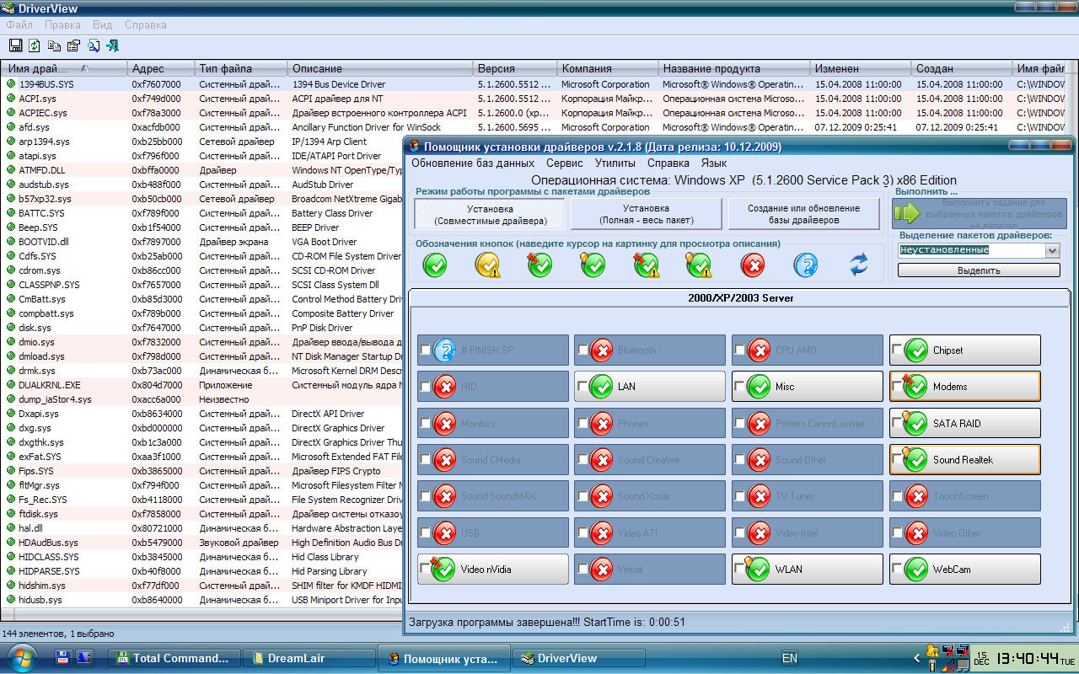
Task: Enable the Sound Realtek checkbox
Action: [x=897, y=460]
